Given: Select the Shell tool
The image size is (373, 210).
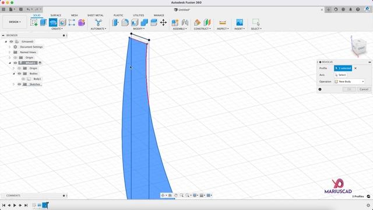Looking at the screenshot, I should point(135,23).
